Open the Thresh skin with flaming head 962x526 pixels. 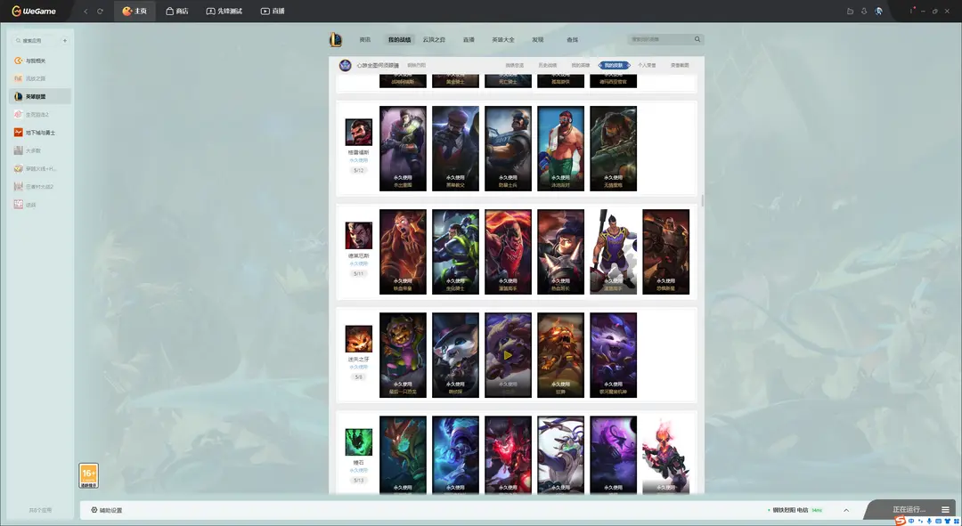(665, 455)
